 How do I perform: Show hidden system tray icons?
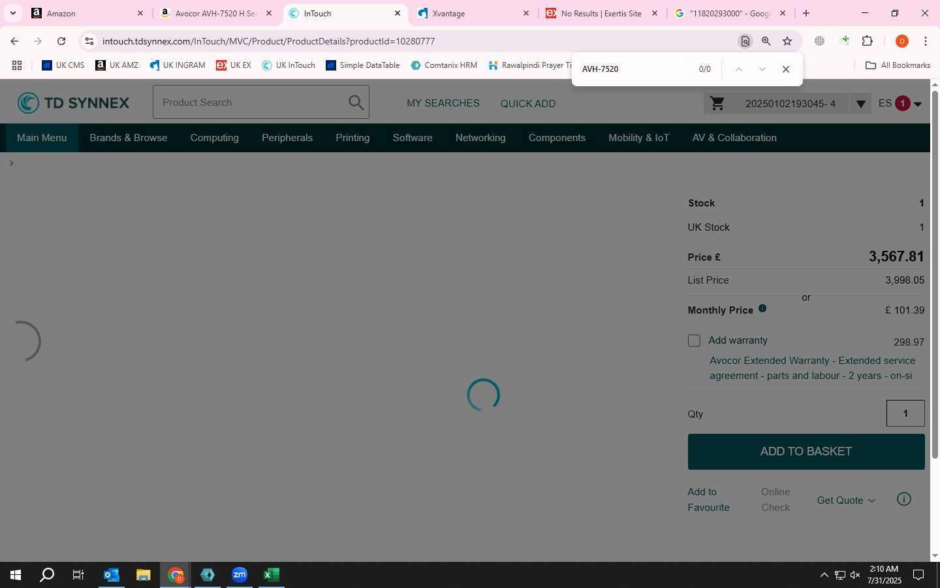824,575
